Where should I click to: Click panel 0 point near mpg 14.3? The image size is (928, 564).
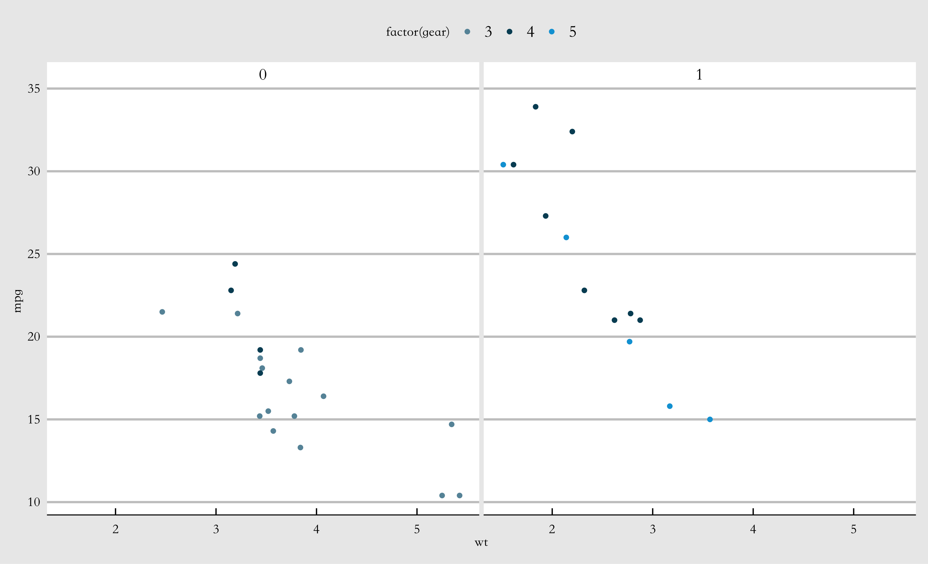click(x=274, y=431)
